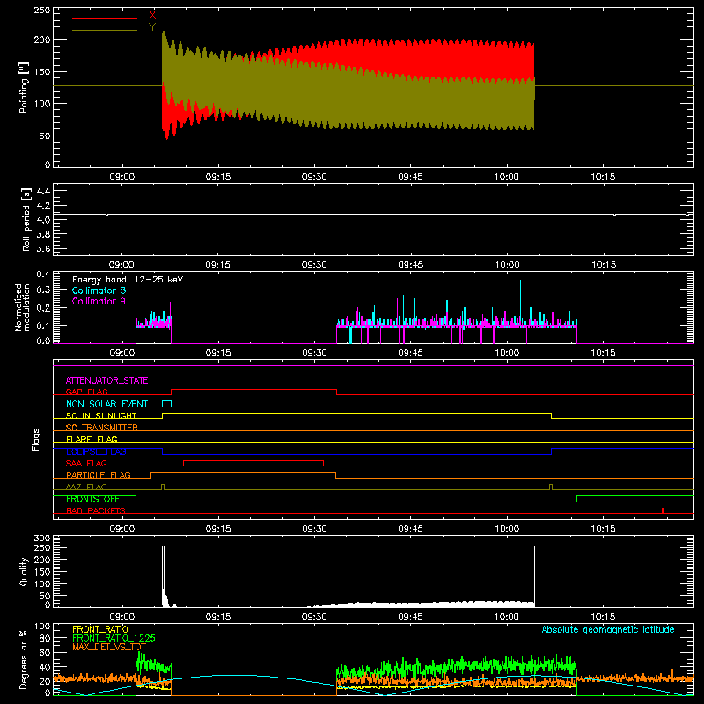Click the Degrees or % axis title
This screenshot has height=704, width=704.
click(24, 659)
